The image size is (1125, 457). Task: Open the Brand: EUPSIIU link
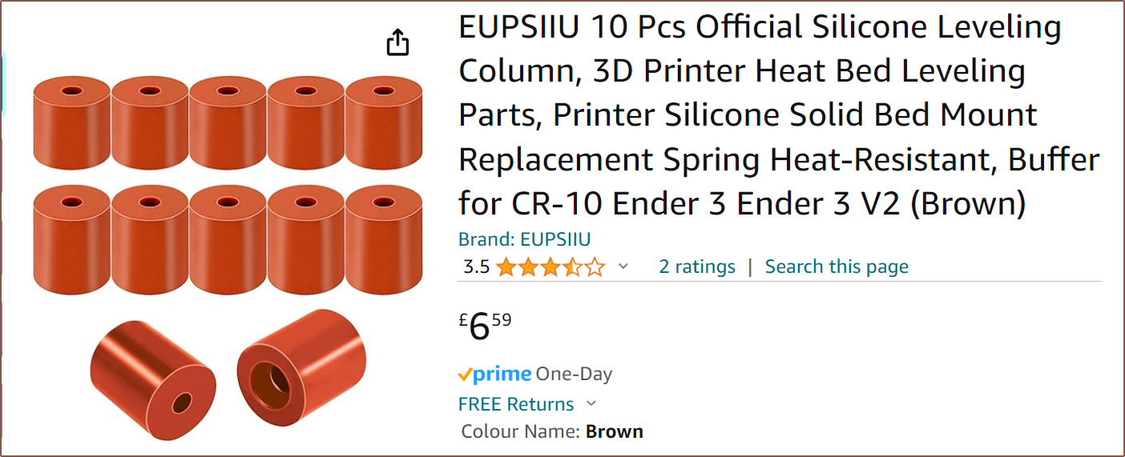(x=524, y=239)
